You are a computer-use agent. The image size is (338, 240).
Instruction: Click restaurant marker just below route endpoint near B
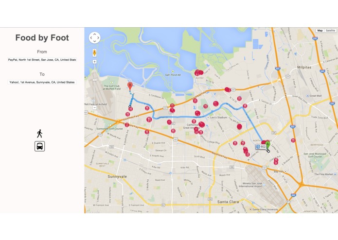point(130,109)
